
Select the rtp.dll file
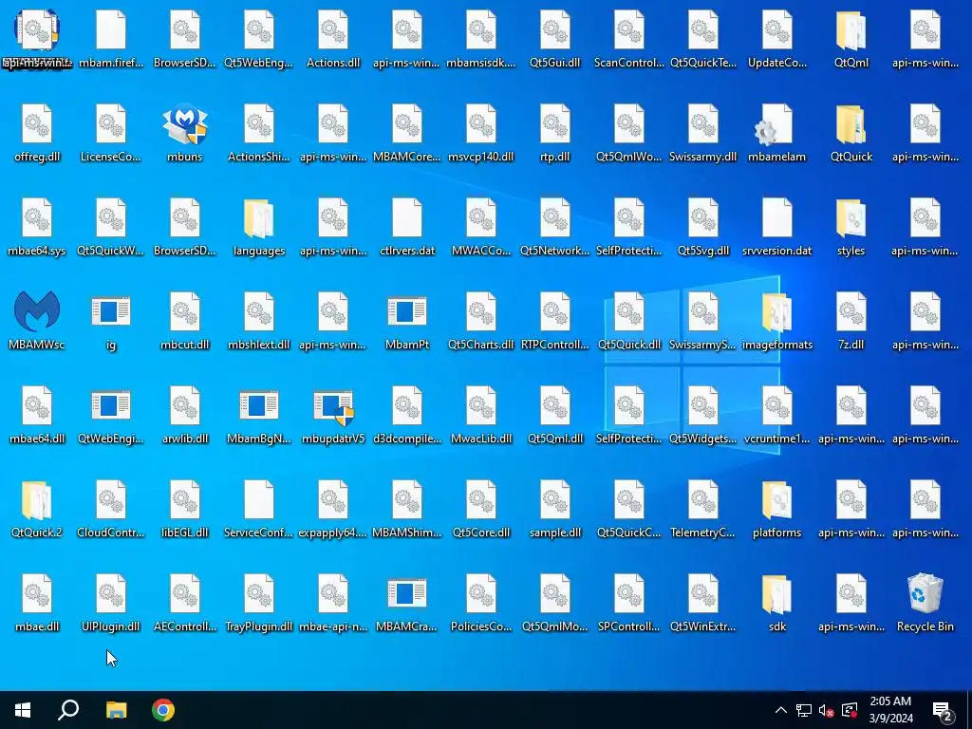click(x=554, y=124)
